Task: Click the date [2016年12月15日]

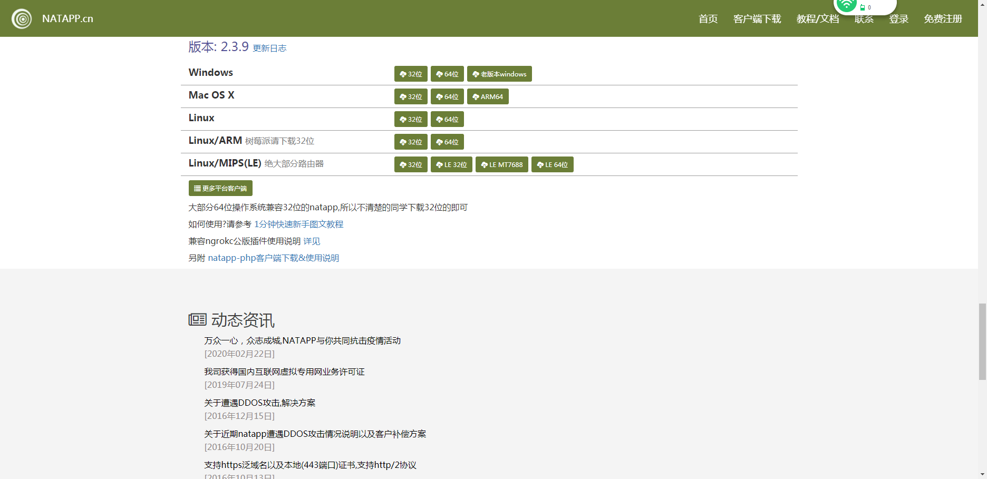Action: (x=239, y=416)
